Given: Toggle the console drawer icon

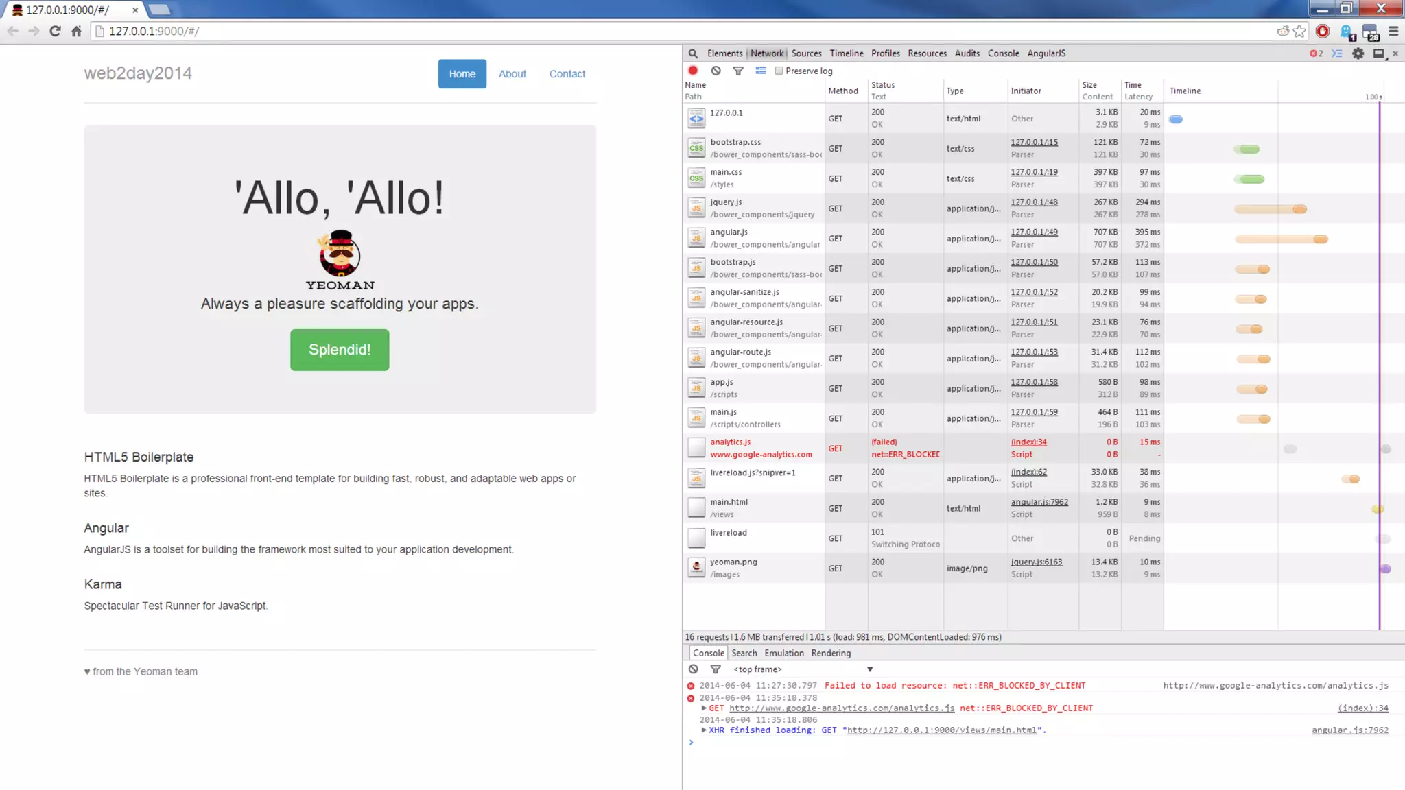Looking at the screenshot, I should click(x=1337, y=53).
